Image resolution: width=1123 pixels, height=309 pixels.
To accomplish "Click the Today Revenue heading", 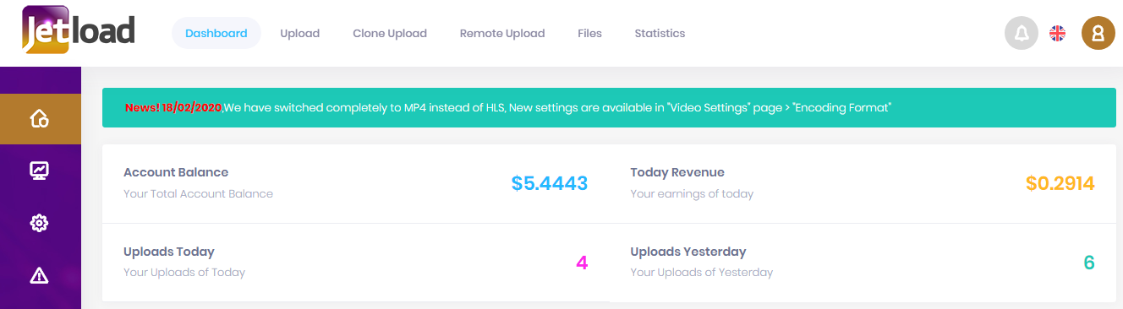I will coord(677,172).
